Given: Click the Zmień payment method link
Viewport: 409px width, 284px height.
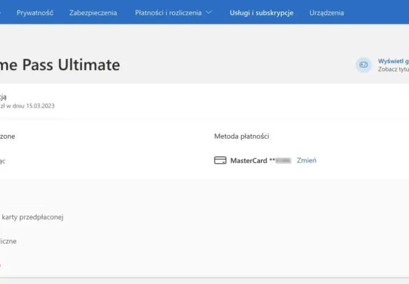Looking at the screenshot, I should [x=307, y=160].
